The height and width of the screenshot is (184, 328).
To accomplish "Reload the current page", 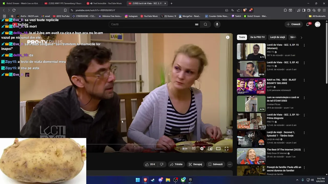I will coord(14,10).
